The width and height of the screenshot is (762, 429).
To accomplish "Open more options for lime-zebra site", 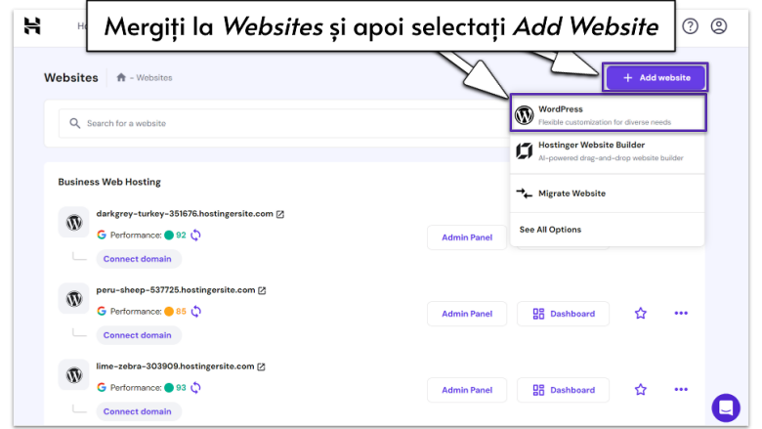I will (681, 390).
